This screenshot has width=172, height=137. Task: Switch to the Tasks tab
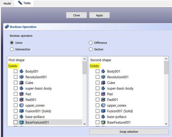[24, 3]
